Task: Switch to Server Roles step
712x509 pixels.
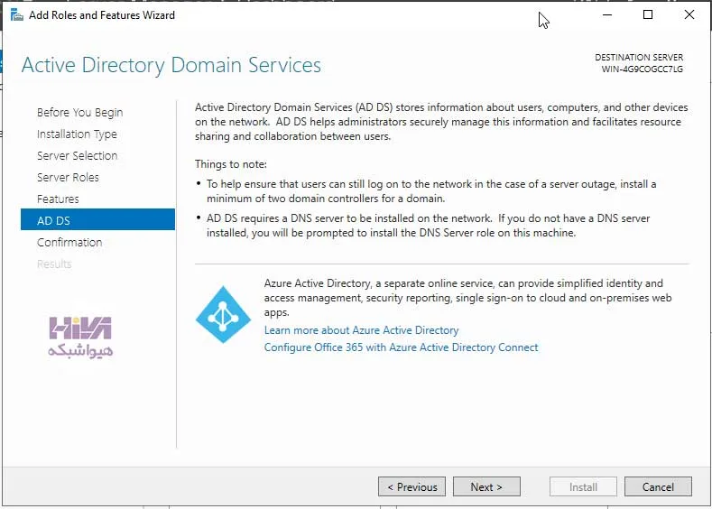Action: click(68, 178)
